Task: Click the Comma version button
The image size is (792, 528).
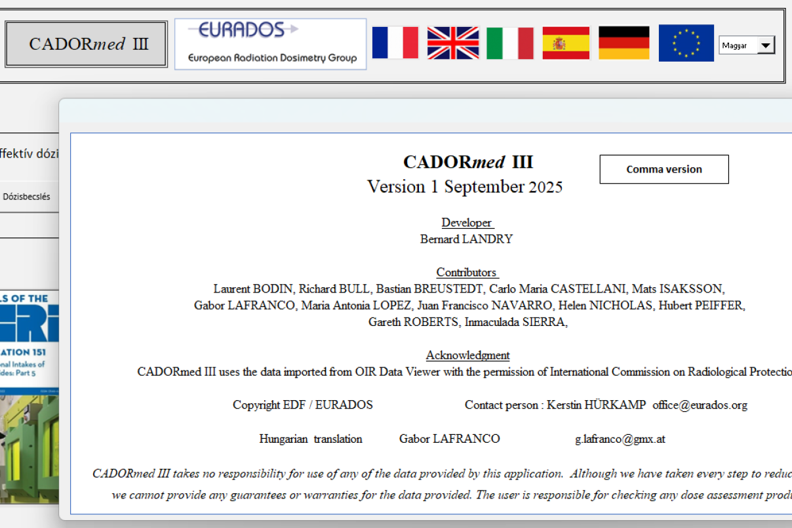Action: click(664, 169)
